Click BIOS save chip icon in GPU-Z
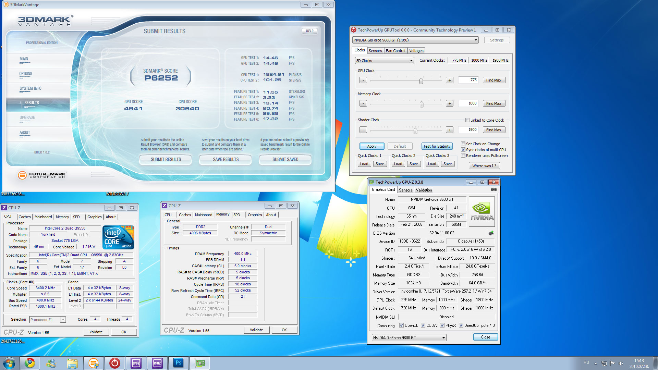Image resolution: width=658 pixels, height=370 pixels. pyautogui.click(x=491, y=233)
